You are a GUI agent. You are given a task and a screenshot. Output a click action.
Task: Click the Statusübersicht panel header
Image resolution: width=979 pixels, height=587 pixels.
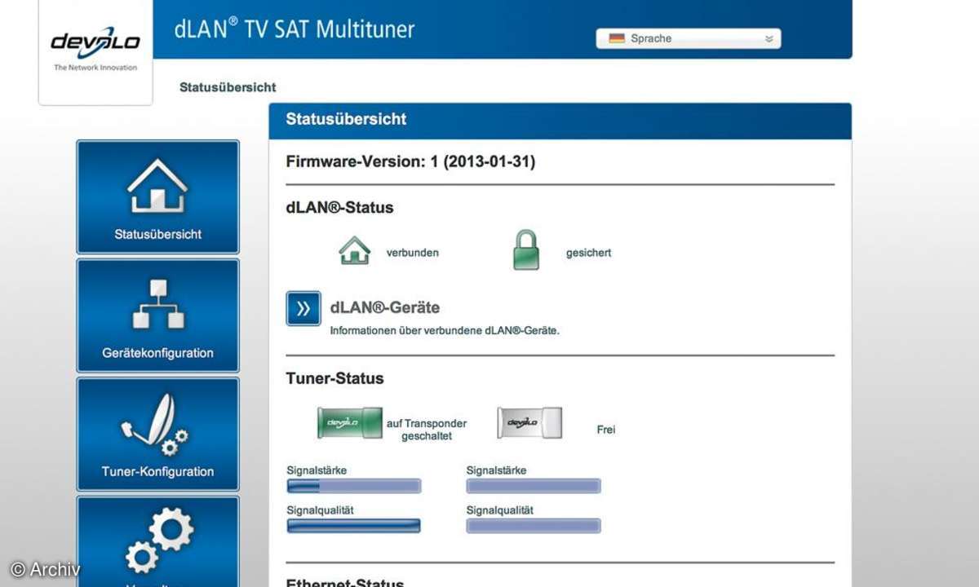point(560,120)
